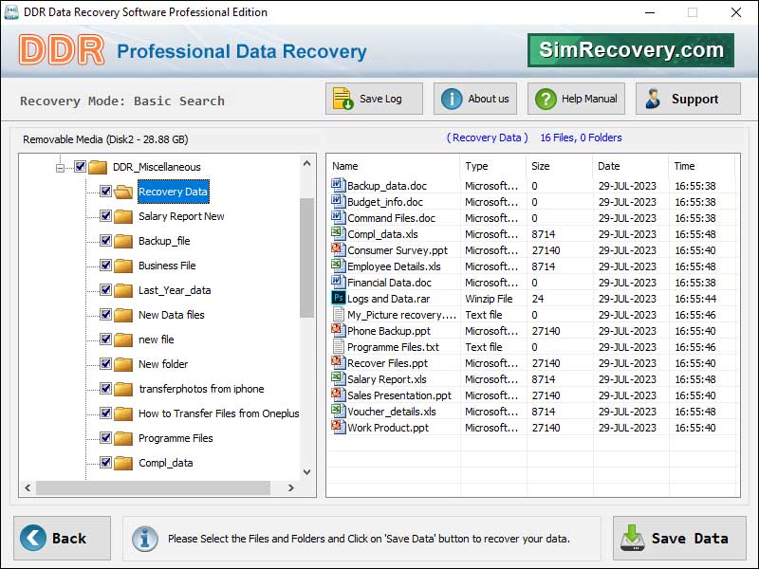Toggle the Last_Year_data checkbox
The width and height of the screenshot is (759, 569).
pos(106,290)
